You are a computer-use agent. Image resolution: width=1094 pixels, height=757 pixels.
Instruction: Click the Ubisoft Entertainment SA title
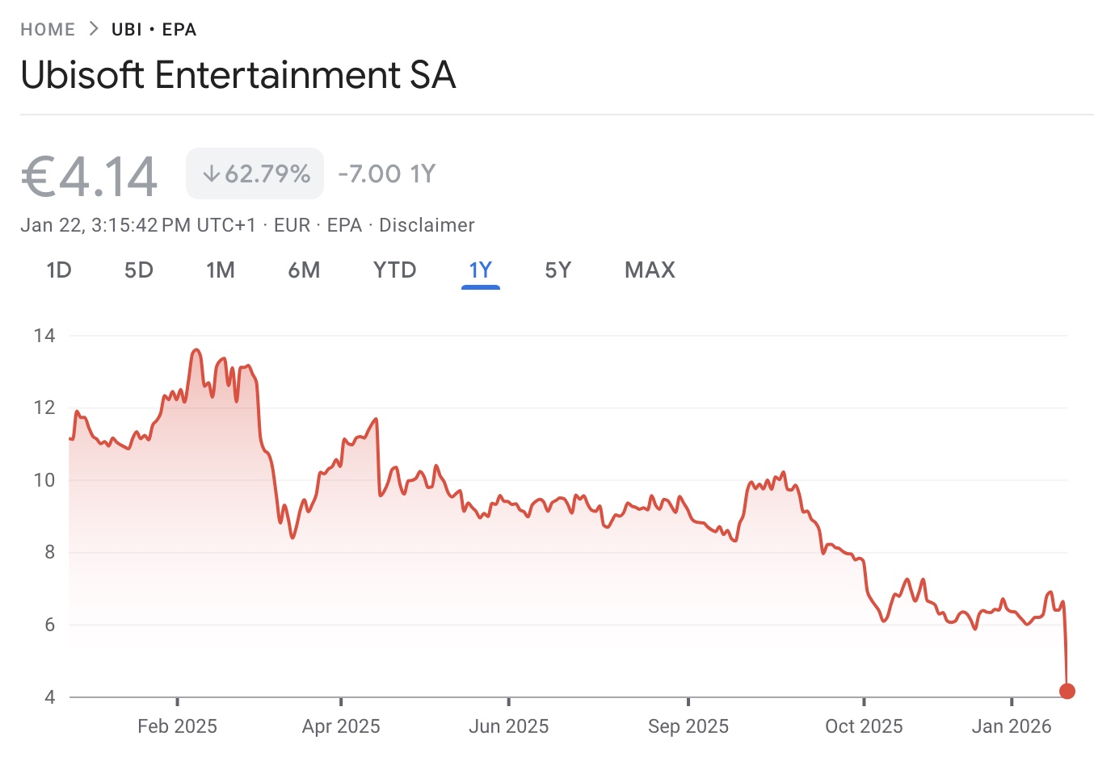pyautogui.click(x=239, y=75)
